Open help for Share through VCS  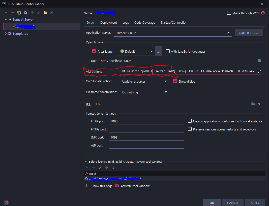tap(263, 13)
